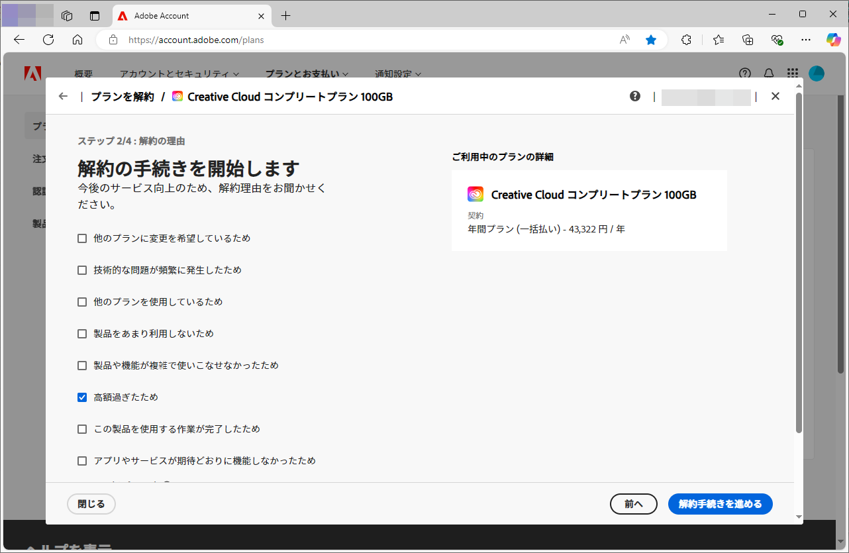Image resolution: width=849 pixels, height=553 pixels.
Task: Select the '製品をあまり利用しないため' checkbox
Action: coord(82,334)
